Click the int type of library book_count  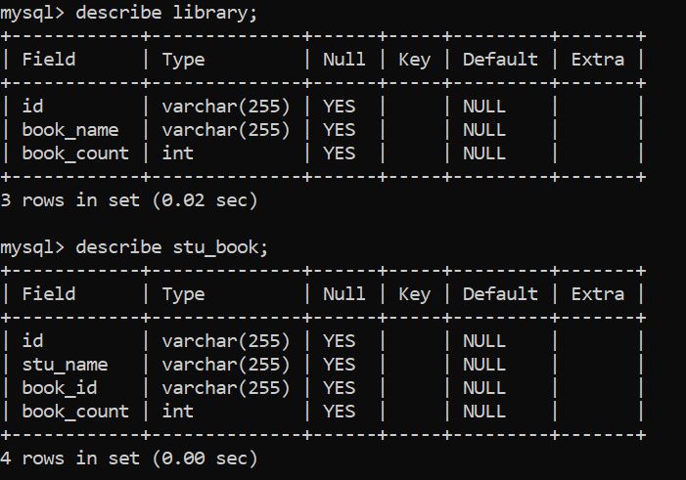point(178,153)
